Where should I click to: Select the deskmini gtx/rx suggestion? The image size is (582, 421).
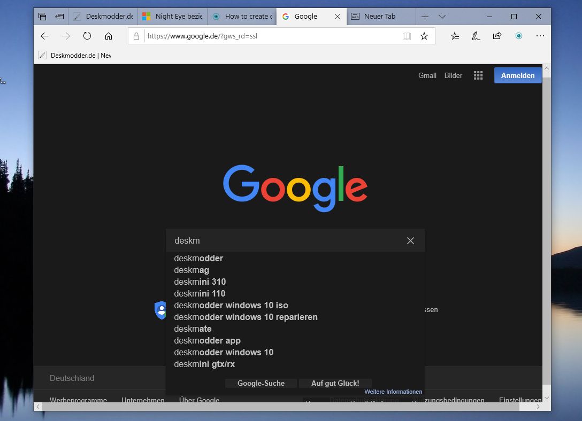(x=295, y=364)
